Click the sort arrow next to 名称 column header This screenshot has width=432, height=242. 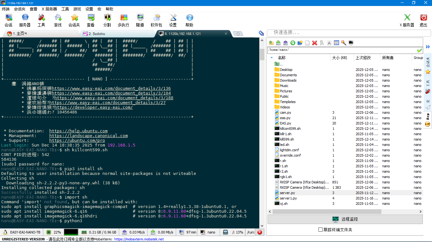(271, 58)
